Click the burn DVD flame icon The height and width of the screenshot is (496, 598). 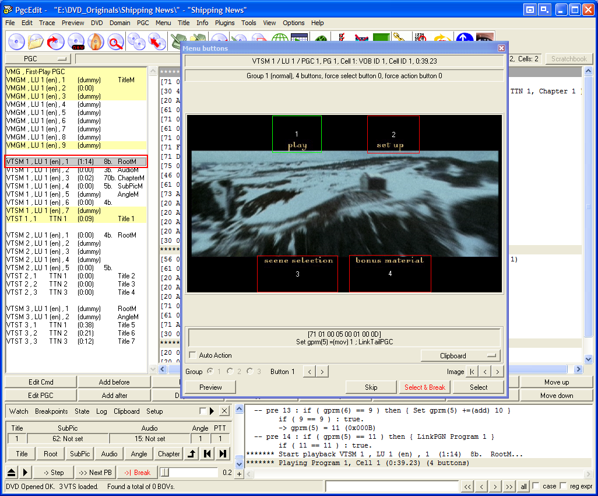coord(96,42)
